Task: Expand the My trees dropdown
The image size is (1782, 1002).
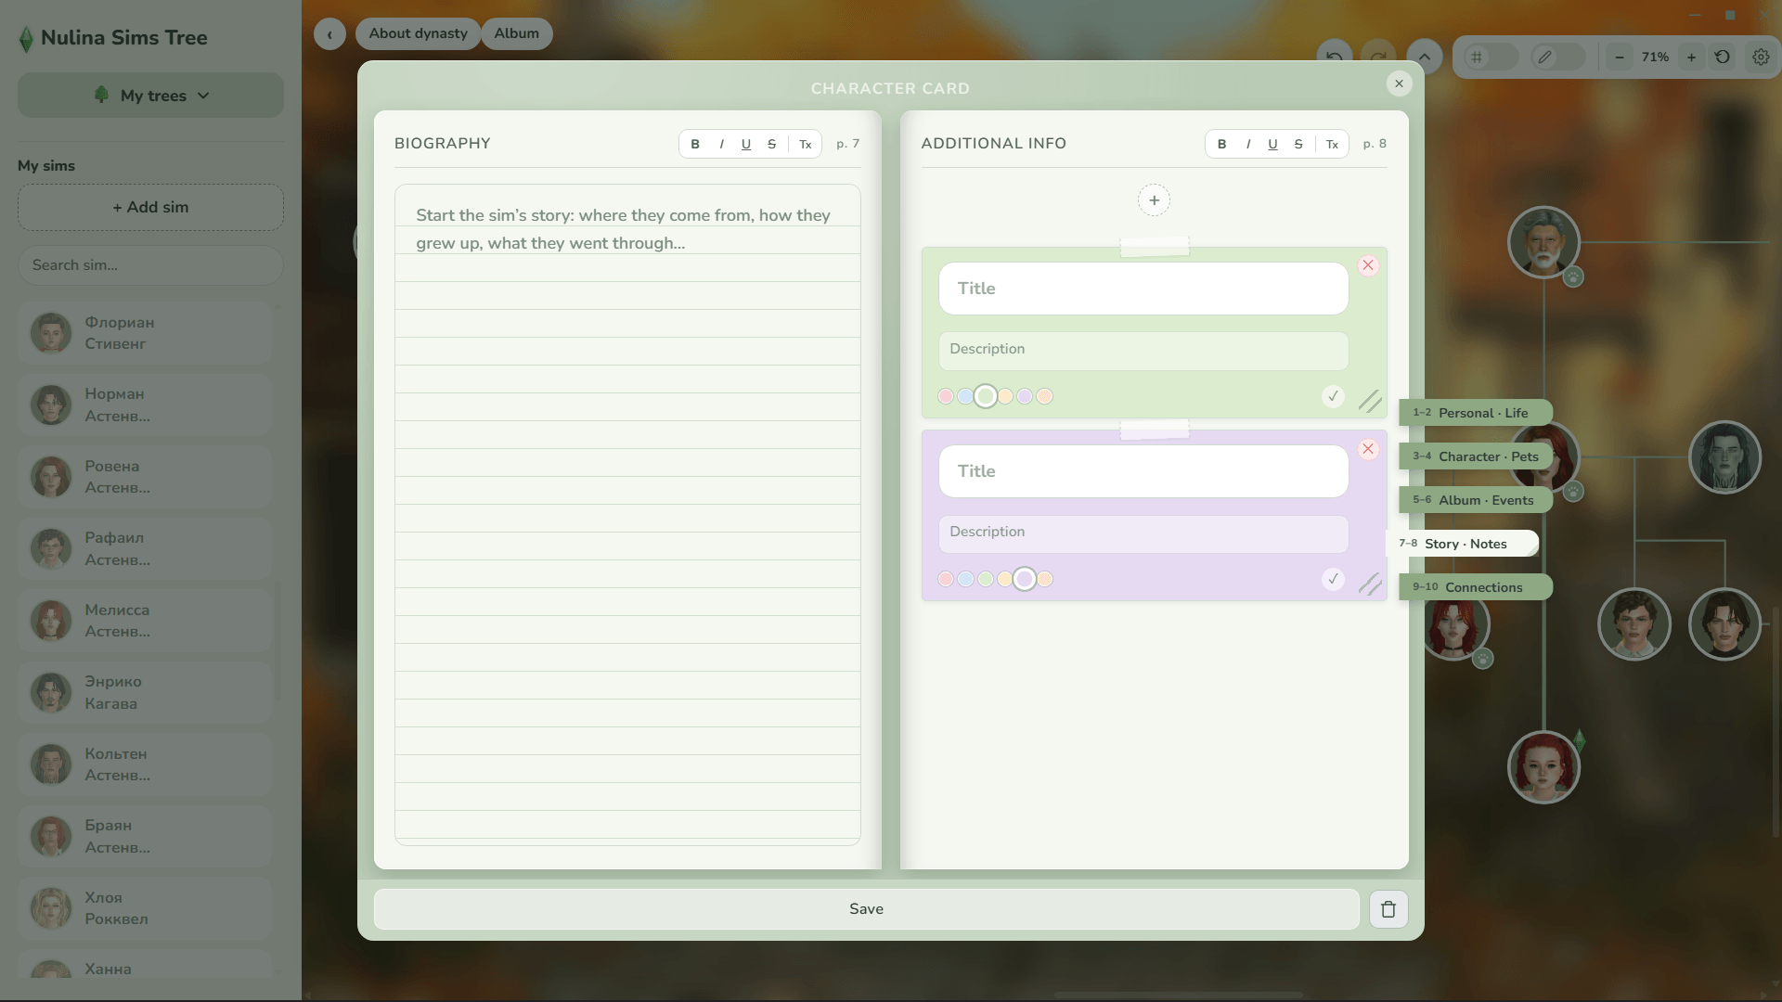Action: point(150,96)
